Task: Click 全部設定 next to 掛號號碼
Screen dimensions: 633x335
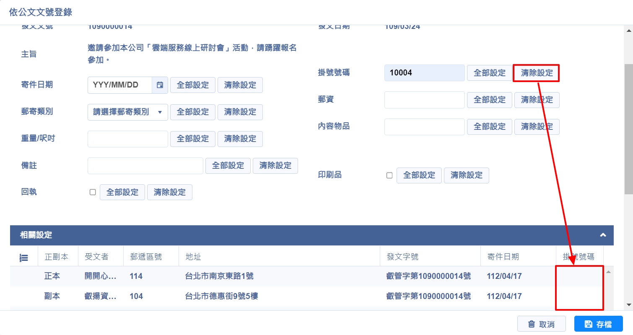Action: pos(489,73)
